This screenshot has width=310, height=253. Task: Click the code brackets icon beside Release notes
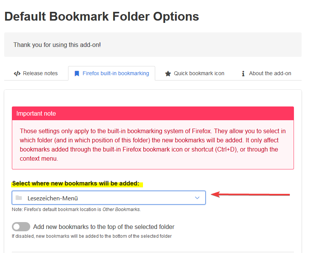(x=17, y=74)
